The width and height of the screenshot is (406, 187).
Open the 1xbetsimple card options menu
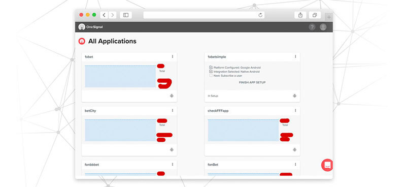pos(295,56)
